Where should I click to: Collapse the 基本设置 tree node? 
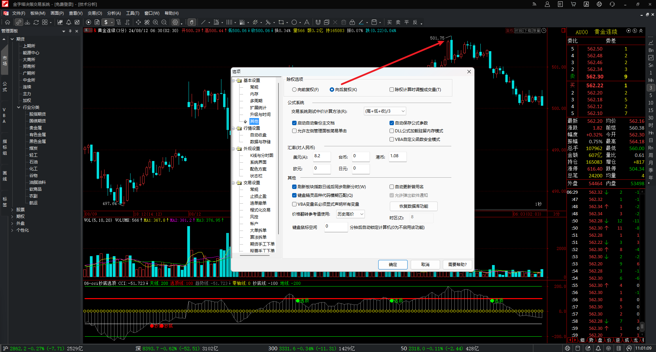pyautogui.click(x=233, y=80)
